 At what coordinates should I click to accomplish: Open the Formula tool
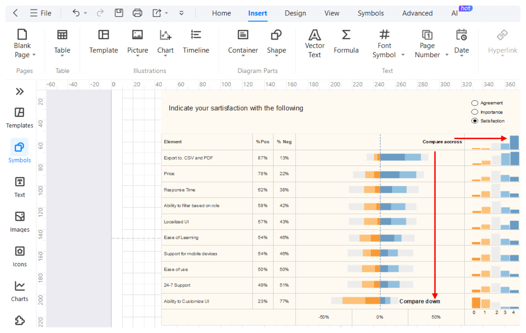(346, 41)
